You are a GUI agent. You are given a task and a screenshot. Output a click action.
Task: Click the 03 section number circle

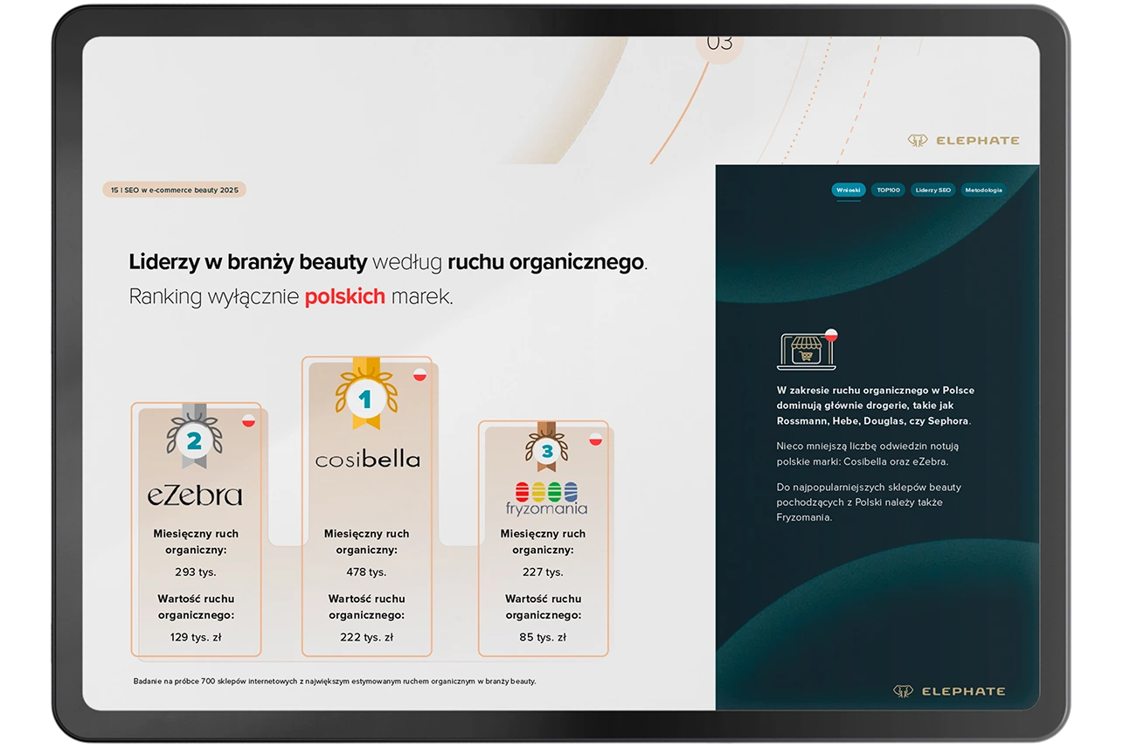point(719,44)
